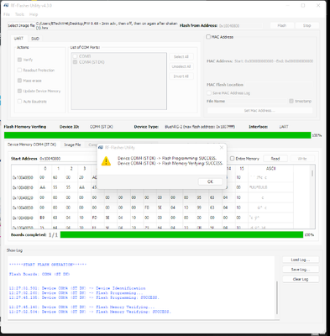This screenshot has height=336, width=330.
Task: Click the last log line Flash Memory Verifying: SUCCESS
Action: (x=90, y=312)
